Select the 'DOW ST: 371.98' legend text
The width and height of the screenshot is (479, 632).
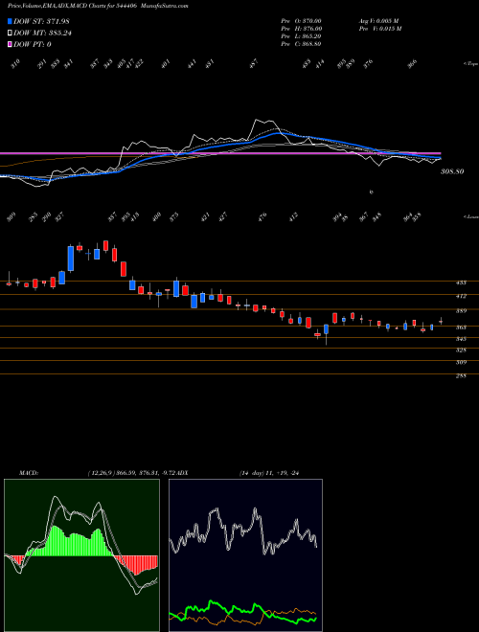[x=41, y=21]
